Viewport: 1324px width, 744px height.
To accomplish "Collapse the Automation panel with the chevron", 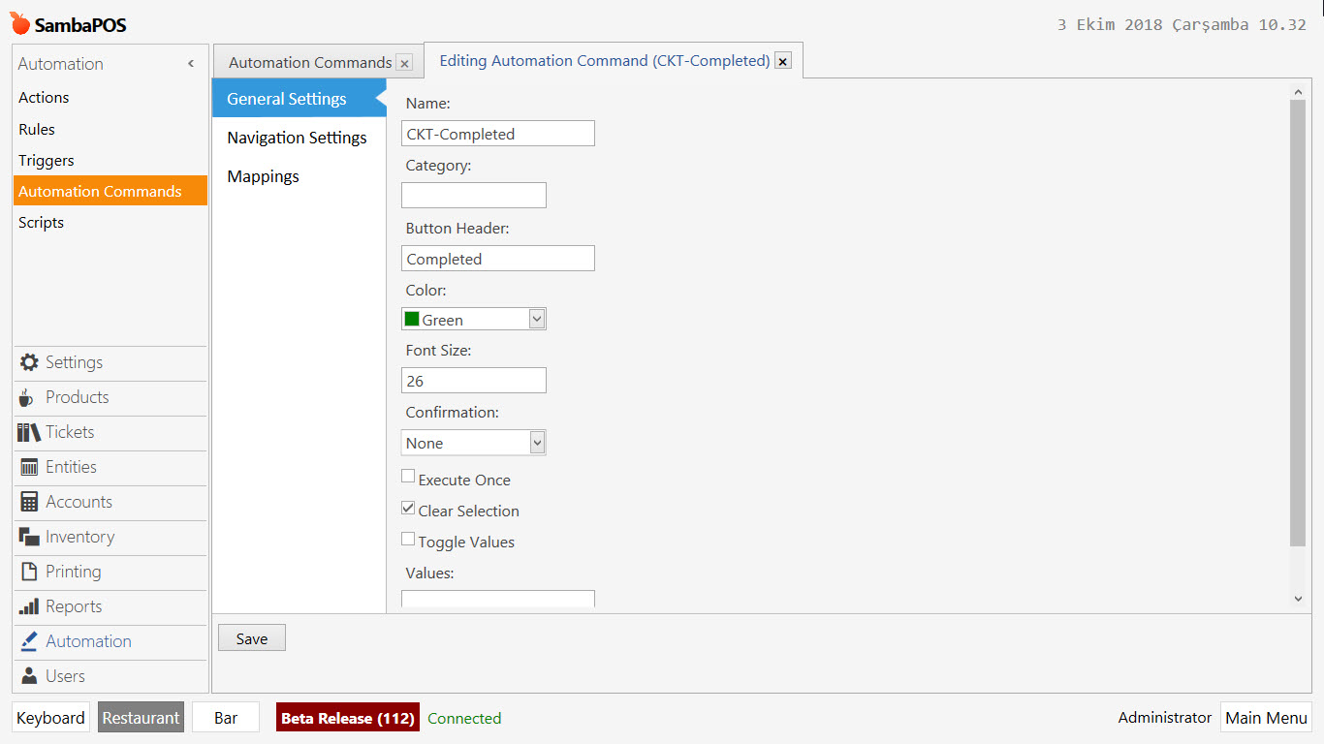I will [190, 63].
